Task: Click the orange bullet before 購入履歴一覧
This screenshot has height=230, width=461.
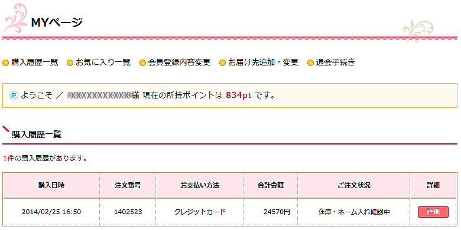Action: pyautogui.click(x=5, y=63)
